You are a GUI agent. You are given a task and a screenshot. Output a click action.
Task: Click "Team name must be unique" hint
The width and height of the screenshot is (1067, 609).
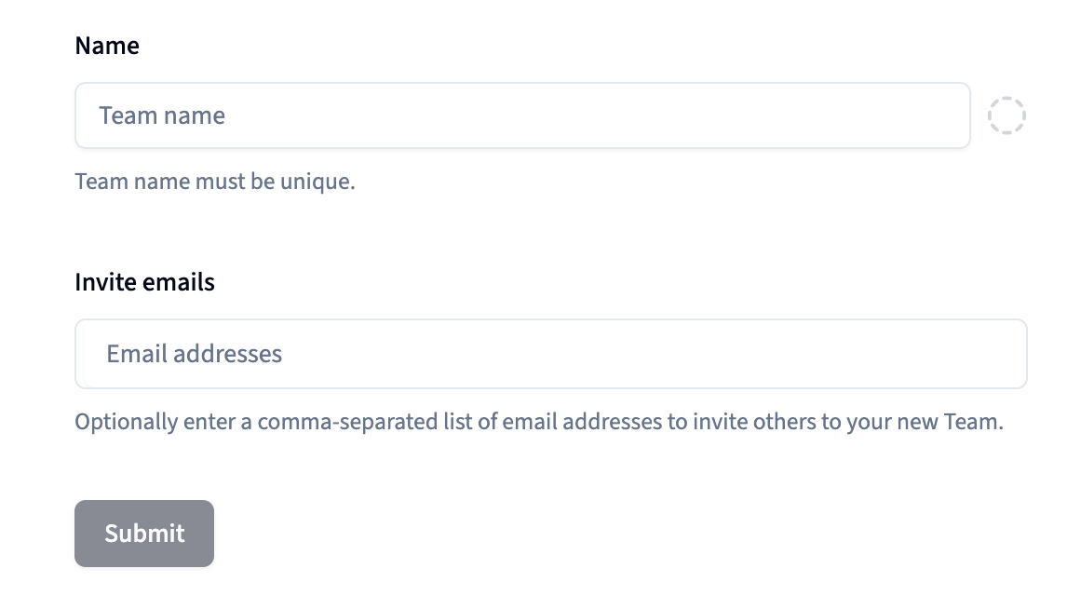(x=215, y=181)
